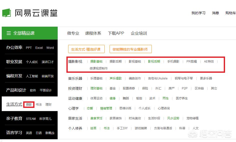Image resolution: width=236 pixels, height=142 pixels.
Task: Open the 手工DIY course link
Action: click(x=122, y=128)
